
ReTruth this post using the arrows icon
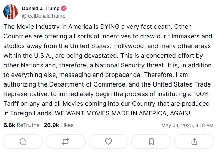tap(66, 141)
